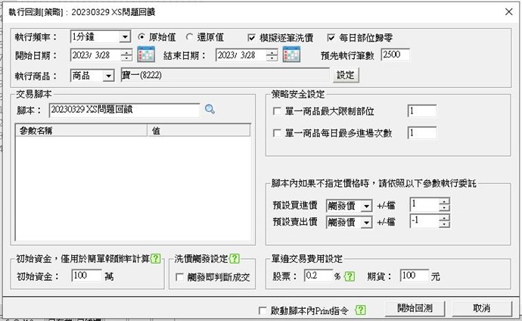Open the 執行商品 商品 dropdown
Image resolution: width=522 pixels, height=321 pixels.
tap(108, 76)
